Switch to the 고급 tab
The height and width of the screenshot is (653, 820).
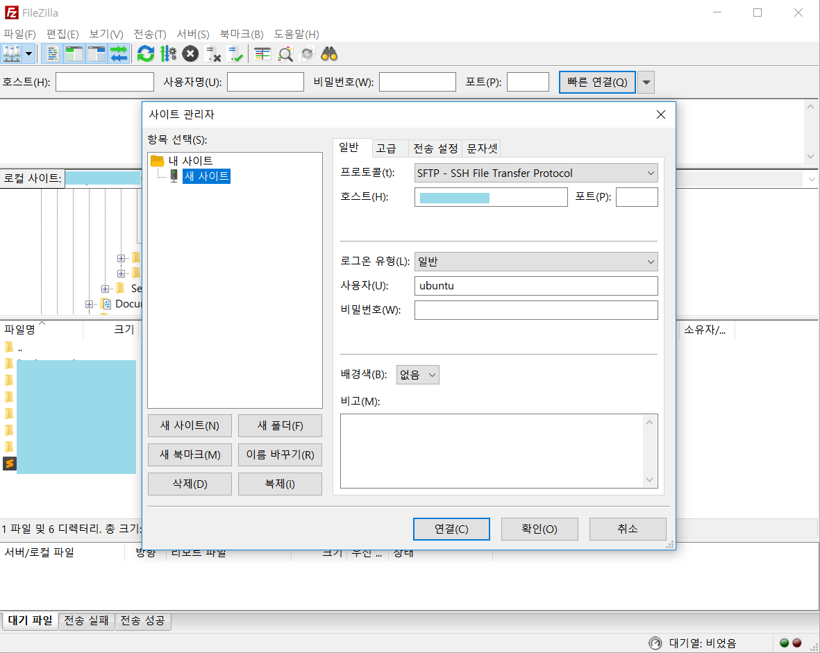386,149
